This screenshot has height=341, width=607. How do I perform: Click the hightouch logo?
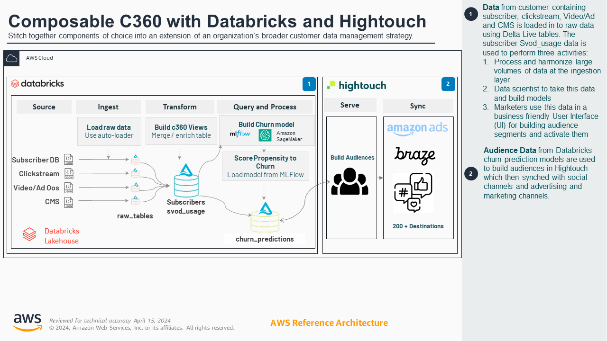356,85
